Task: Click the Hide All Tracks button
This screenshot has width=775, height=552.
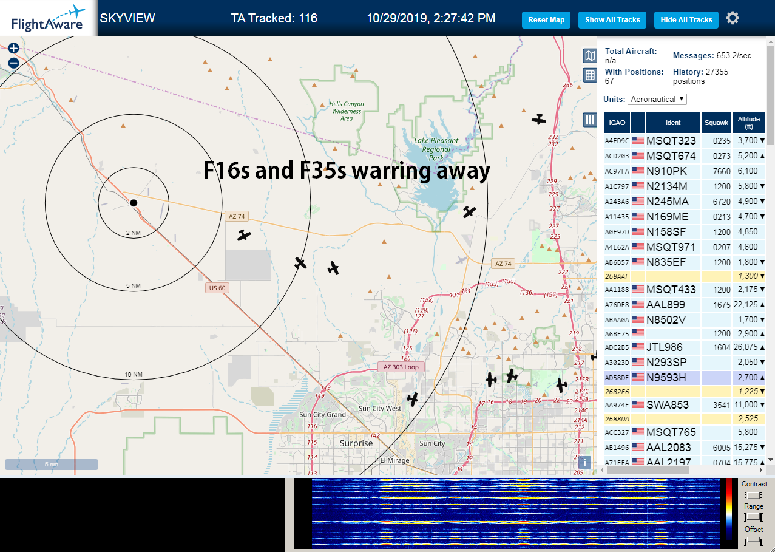Action: point(686,20)
